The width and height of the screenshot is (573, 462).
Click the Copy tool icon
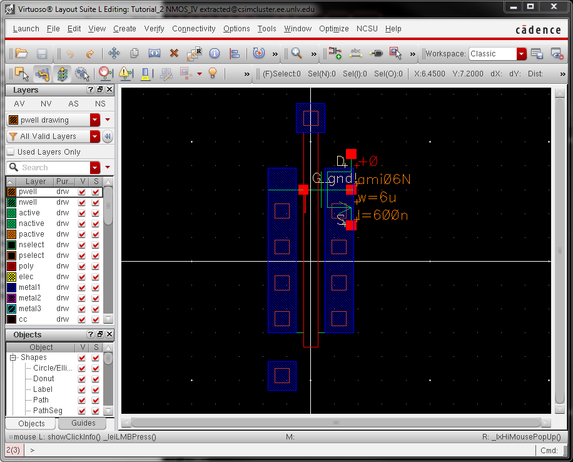pyautogui.click(x=134, y=54)
